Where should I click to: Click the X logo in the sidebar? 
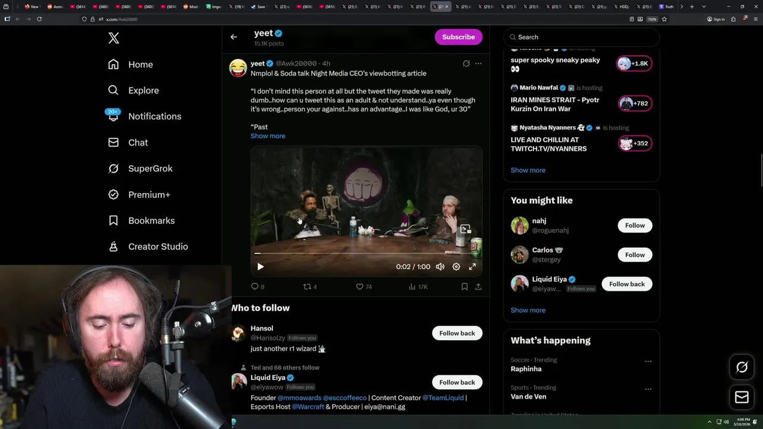click(114, 38)
